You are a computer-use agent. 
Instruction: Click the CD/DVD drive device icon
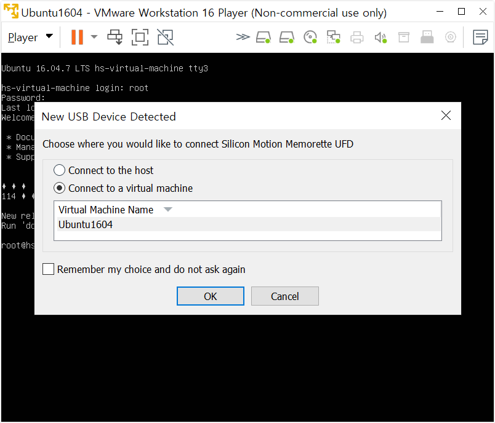pyautogui.click(x=310, y=37)
